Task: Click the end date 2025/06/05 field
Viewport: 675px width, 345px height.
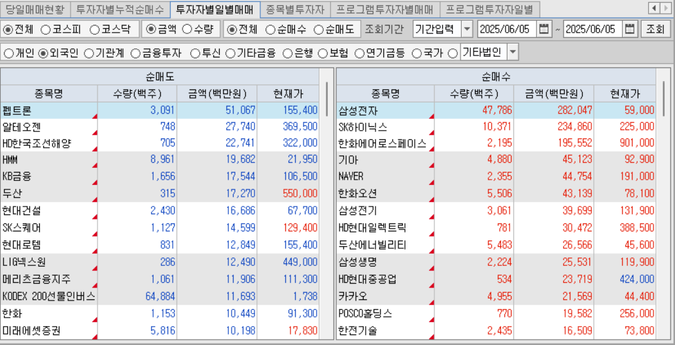Action: pos(593,29)
